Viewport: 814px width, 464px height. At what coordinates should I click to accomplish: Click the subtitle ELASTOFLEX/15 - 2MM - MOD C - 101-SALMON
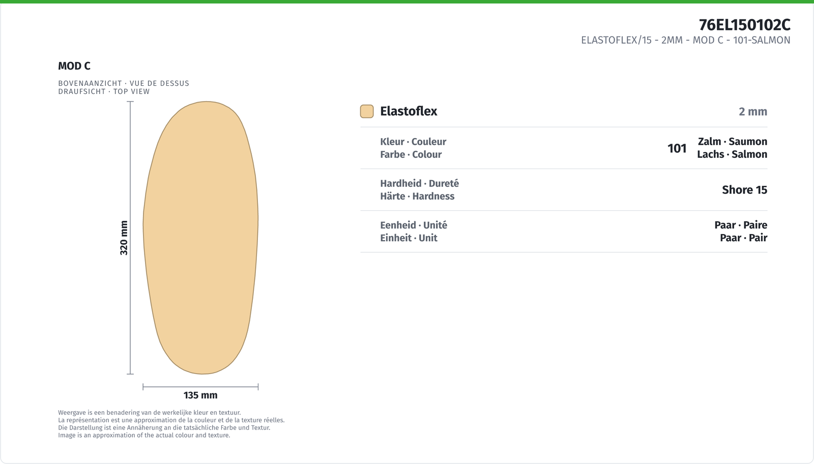point(686,40)
